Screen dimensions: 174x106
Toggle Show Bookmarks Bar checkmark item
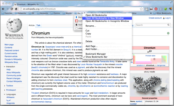(107, 57)
